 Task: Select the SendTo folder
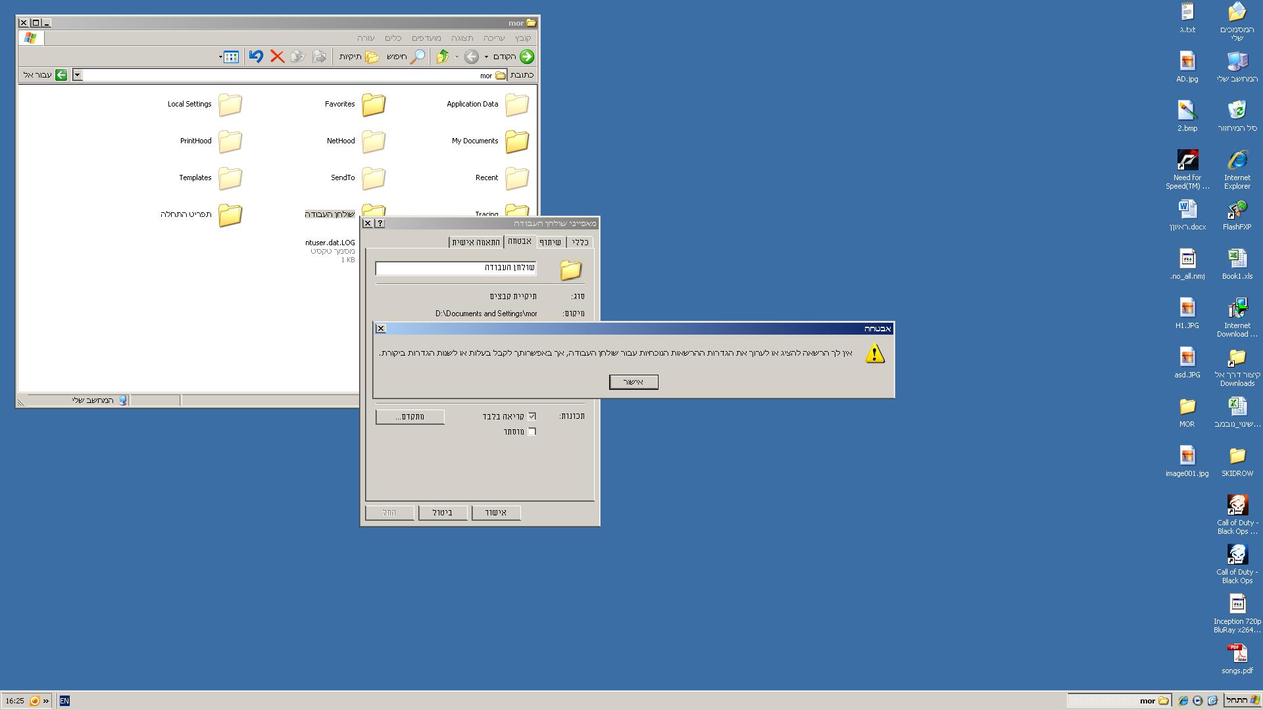pyautogui.click(x=359, y=177)
